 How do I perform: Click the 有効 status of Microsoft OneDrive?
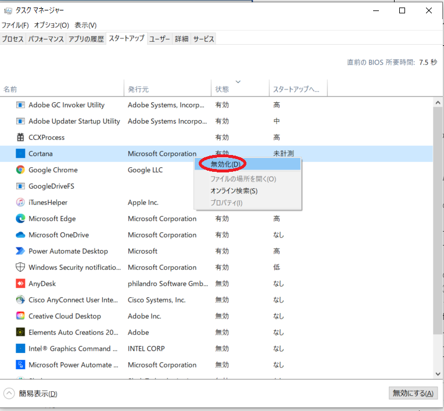coord(222,235)
